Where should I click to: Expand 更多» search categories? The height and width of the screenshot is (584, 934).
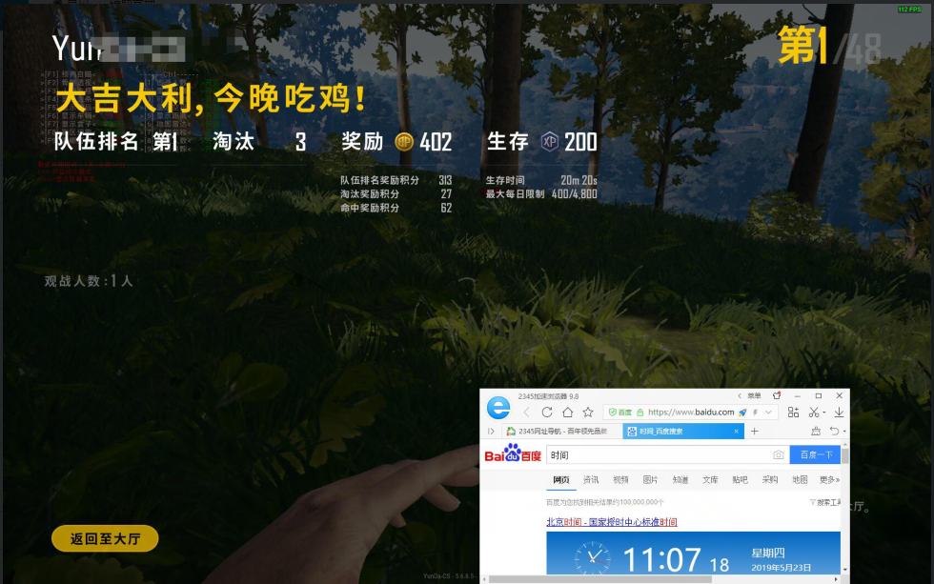[x=829, y=480]
